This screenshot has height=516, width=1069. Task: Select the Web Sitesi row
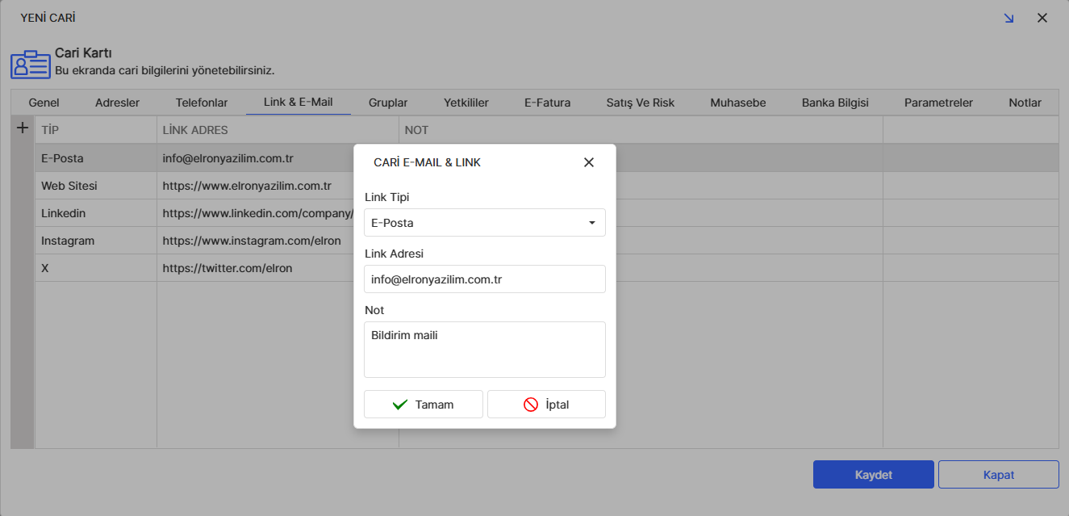coord(69,186)
